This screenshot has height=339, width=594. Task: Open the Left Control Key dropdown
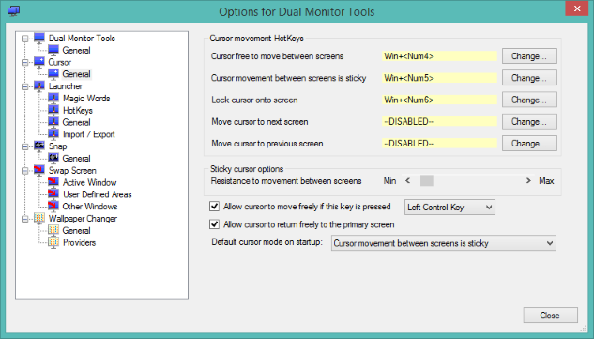pos(449,208)
